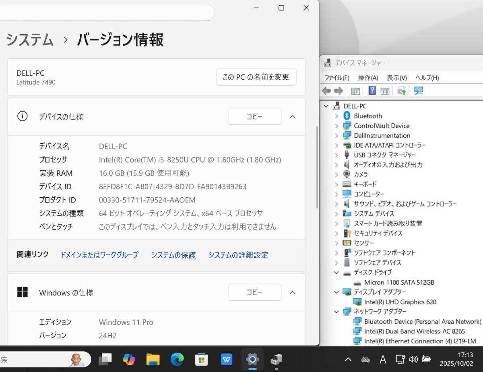Click the Forward navigation arrow in Device Manager
The image size is (483, 372).
tap(339, 90)
